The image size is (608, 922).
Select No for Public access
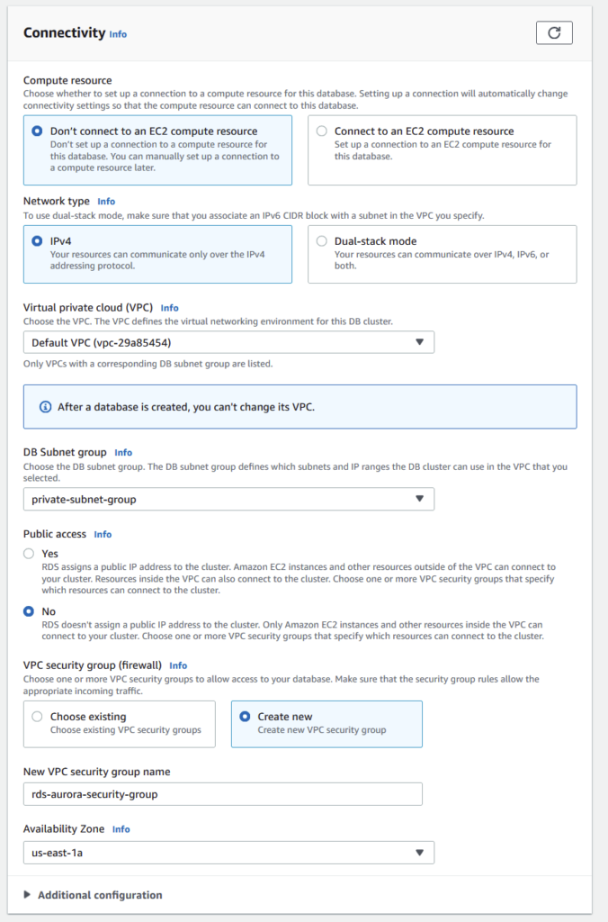pos(30,611)
